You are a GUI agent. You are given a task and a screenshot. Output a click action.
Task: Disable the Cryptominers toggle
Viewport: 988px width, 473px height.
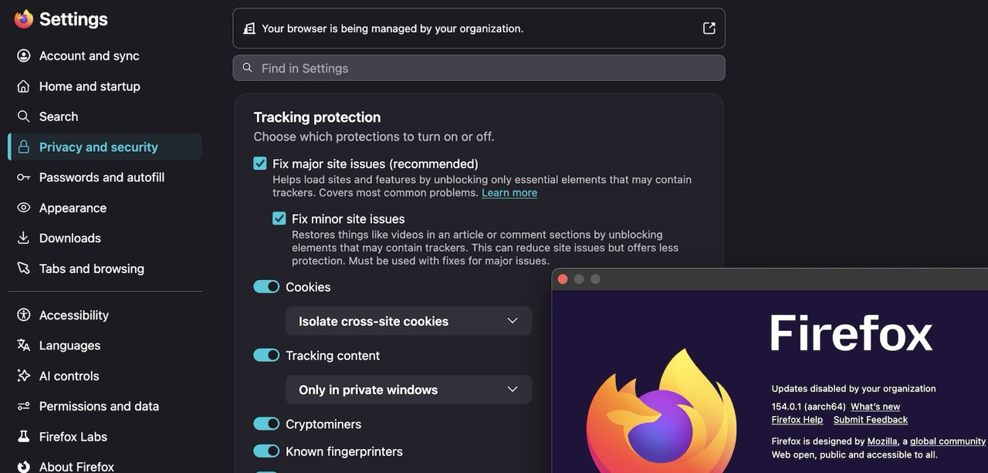point(266,424)
